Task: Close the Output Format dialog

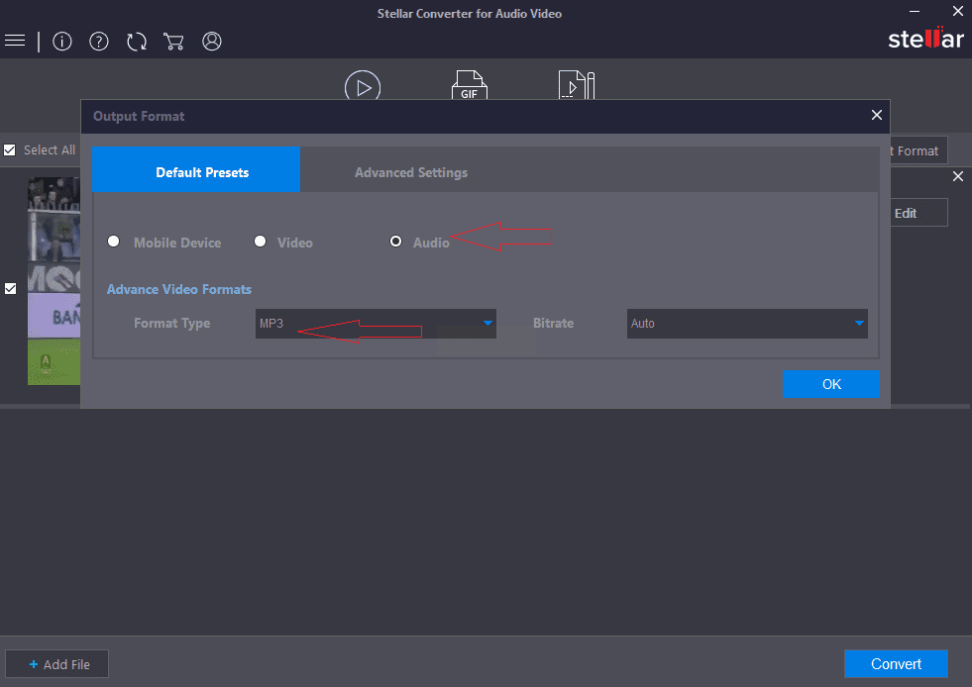Action: click(x=876, y=116)
